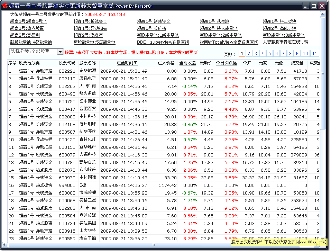This screenshot has width=331, height=252.
Task: Open the 新股能量池:4级能量池 link
Action: 31,42
